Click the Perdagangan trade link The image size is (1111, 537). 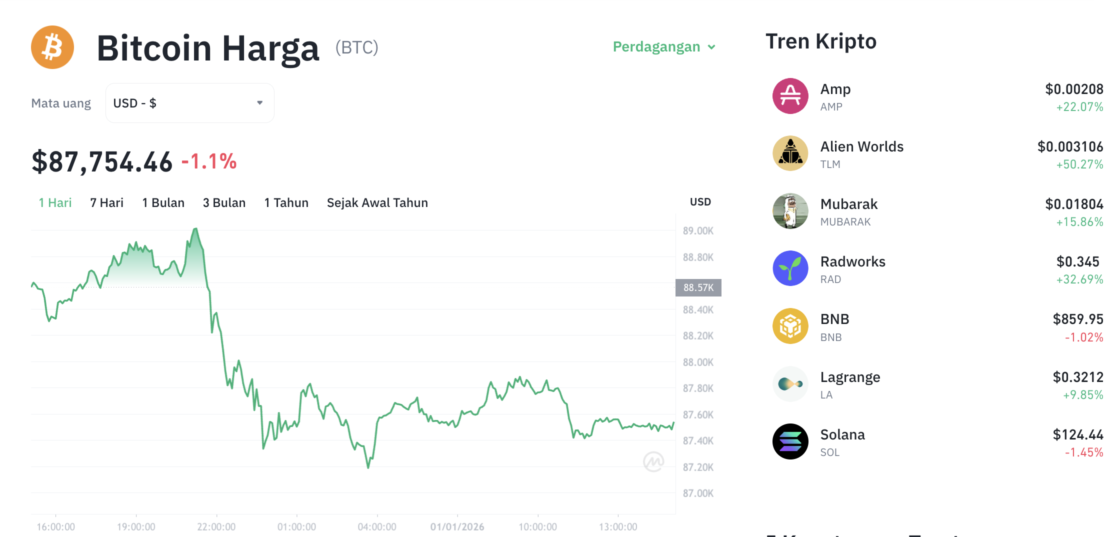(x=656, y=47)
